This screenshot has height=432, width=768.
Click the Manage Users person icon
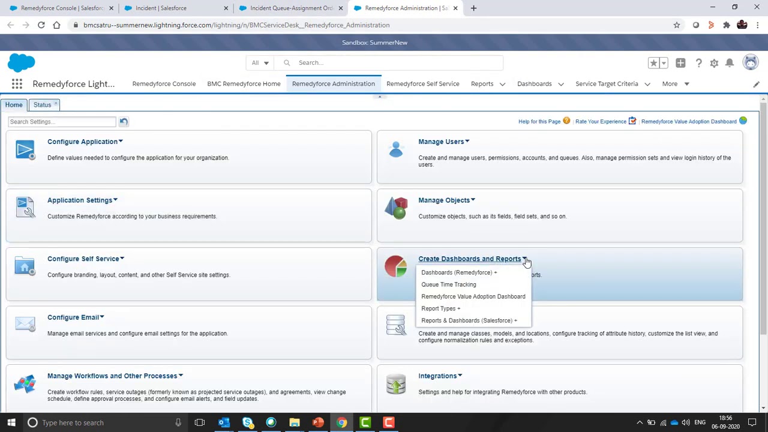[396, 148]
